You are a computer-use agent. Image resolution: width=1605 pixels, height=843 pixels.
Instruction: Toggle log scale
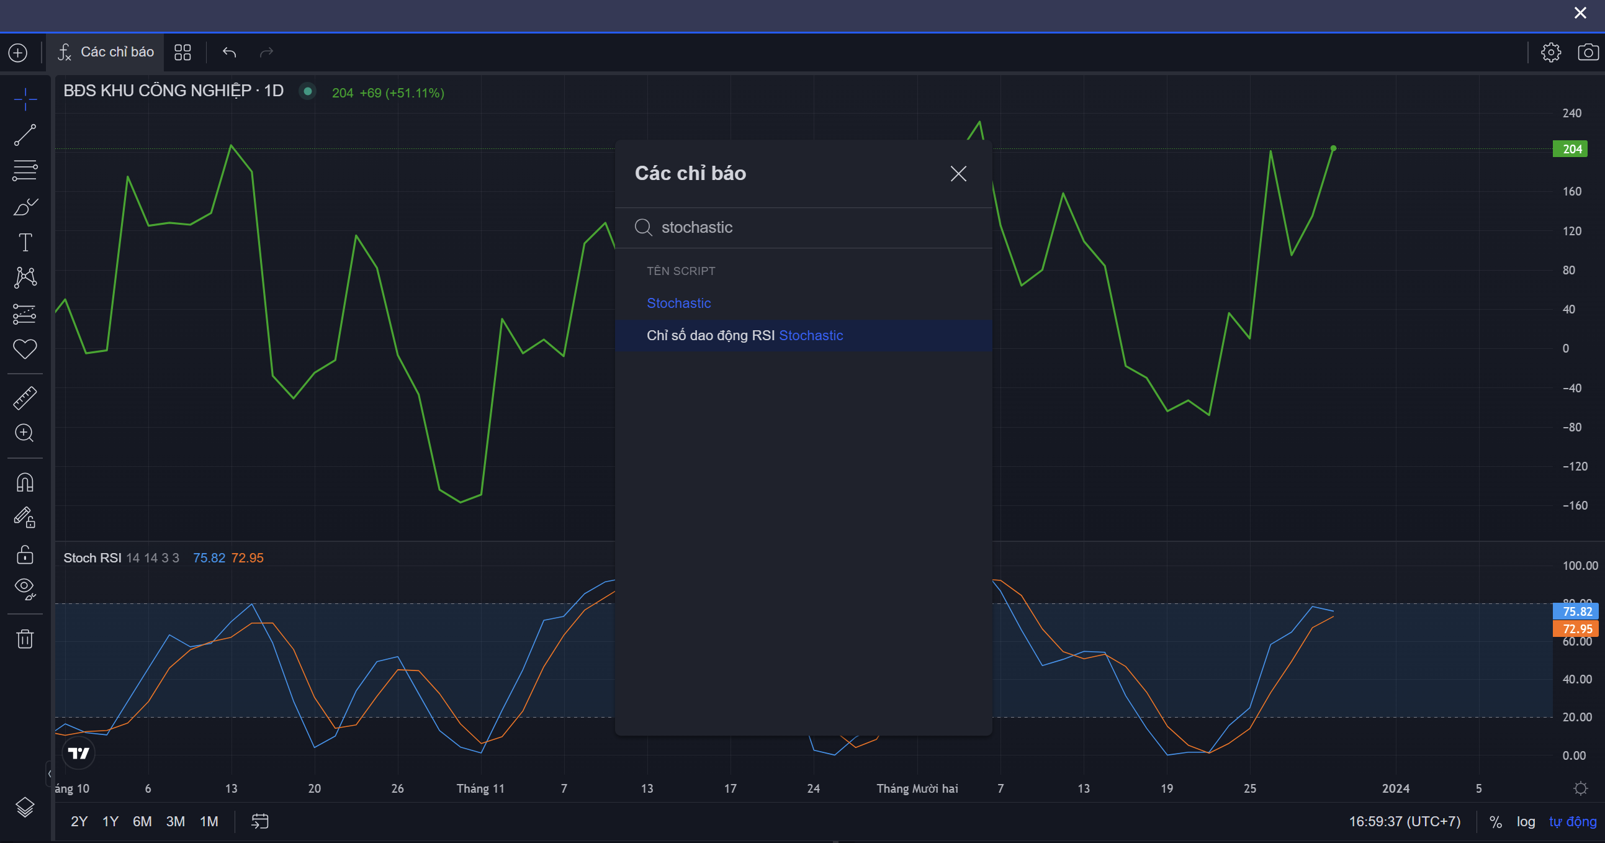(1526, 821)
